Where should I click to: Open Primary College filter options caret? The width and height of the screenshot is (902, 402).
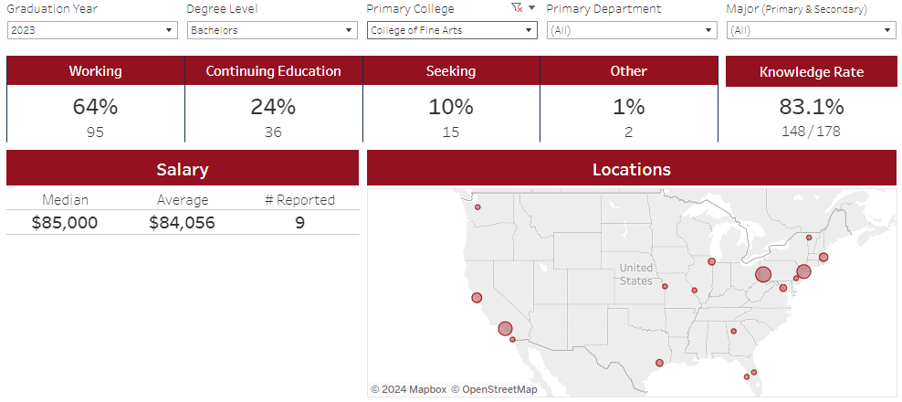tap(531, 8)
